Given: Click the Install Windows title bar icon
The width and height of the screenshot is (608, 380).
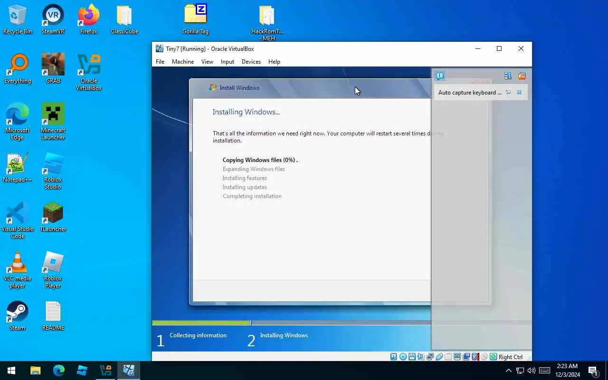Looking at the screenshot, I should (213, 87).
